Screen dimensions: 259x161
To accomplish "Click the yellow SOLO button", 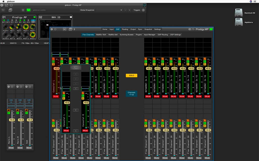I will click(132, 75).
